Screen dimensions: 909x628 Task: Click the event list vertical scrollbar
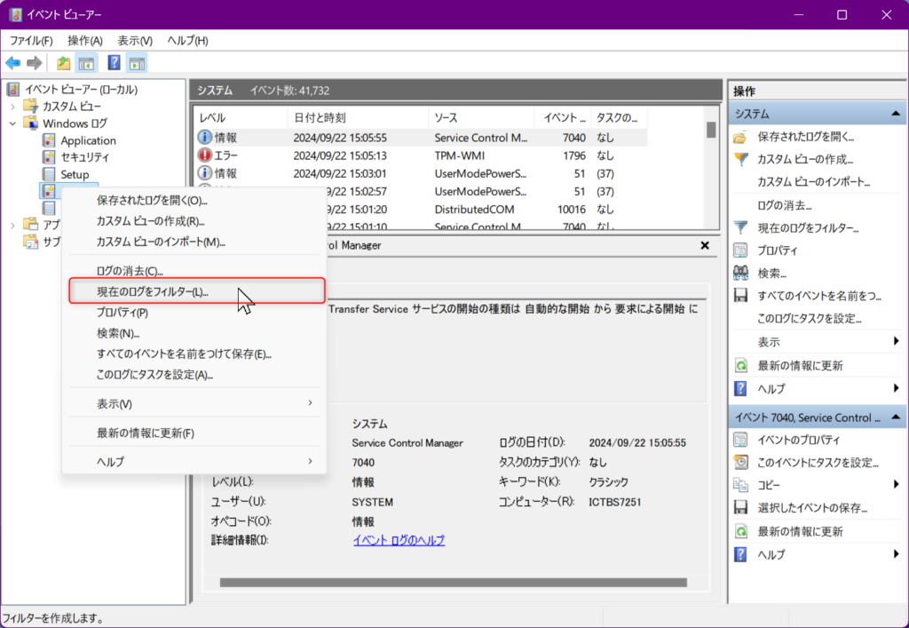pos(711,169)
